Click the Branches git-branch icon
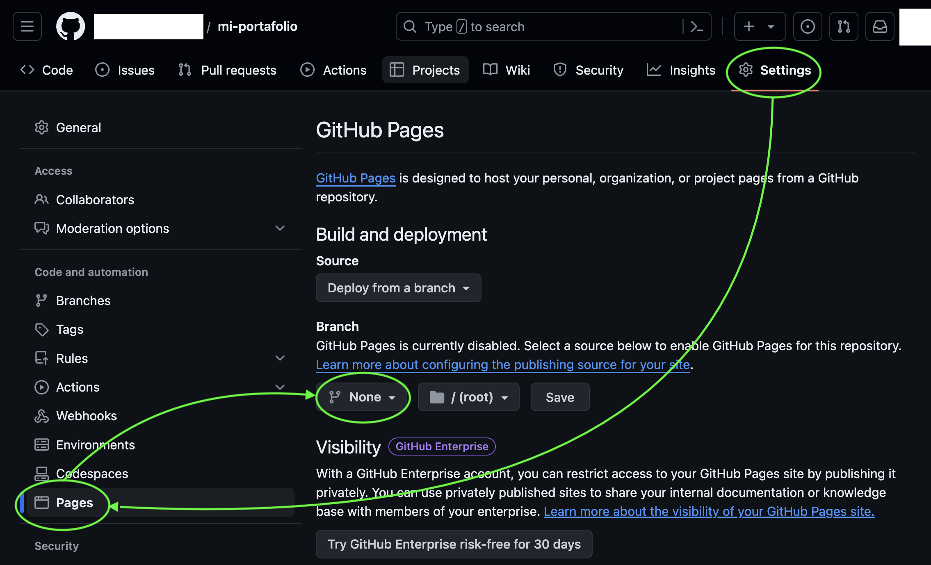The image size is (931, 565). tap(41, 301)
